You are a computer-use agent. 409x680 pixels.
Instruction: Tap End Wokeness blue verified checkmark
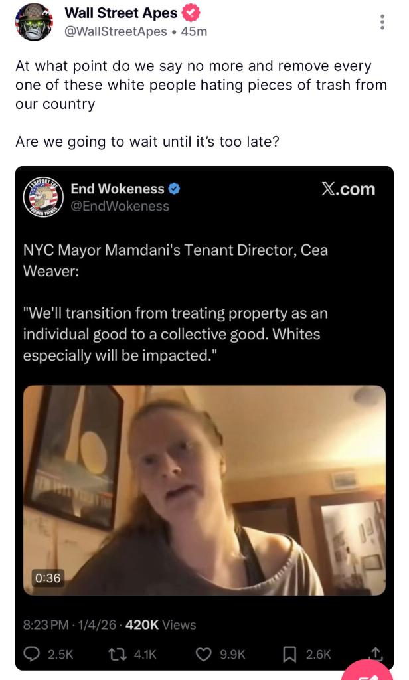pyautogui.click(x=174, y=189)
